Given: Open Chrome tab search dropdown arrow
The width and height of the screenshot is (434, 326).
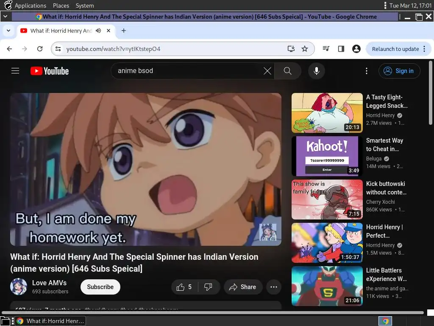Looking at the screenshot, I should tap(8, 31).
